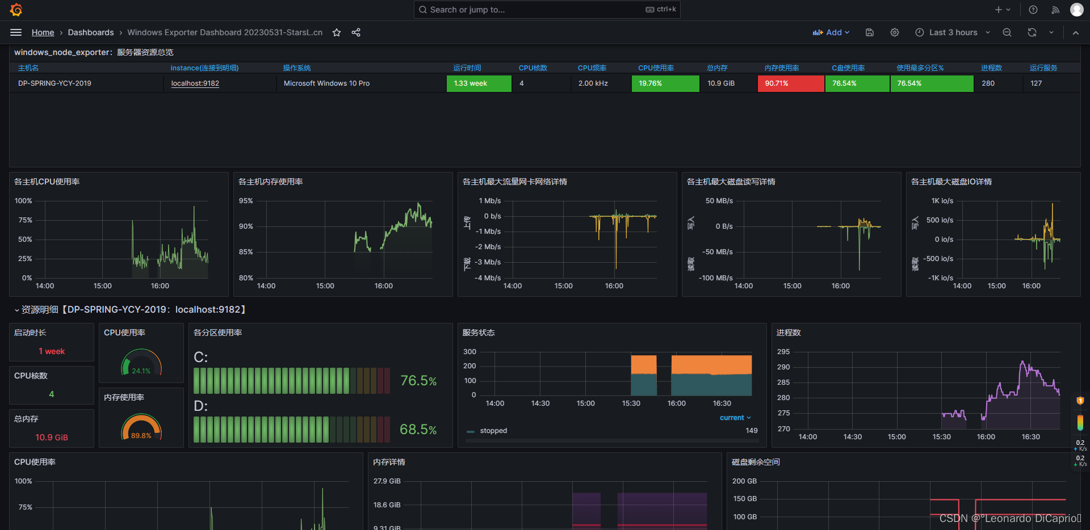1090x530 pixels.
Task: Open dashboard settings with the gear icon
Action: pos(895,32)
